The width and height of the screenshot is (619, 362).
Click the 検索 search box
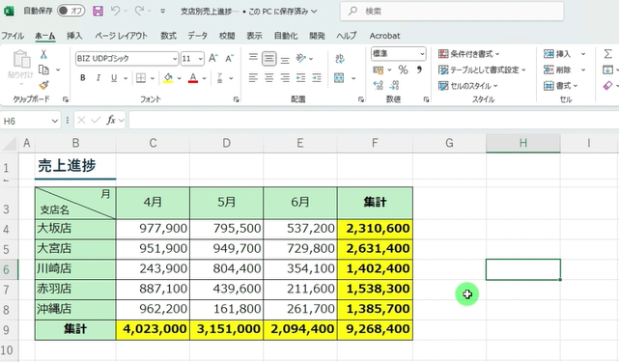(452, 11)
